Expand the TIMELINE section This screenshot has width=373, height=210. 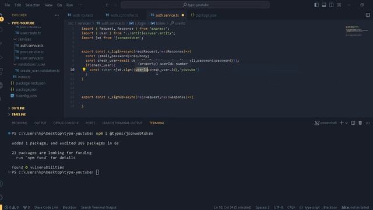click(x=19, y=114)
